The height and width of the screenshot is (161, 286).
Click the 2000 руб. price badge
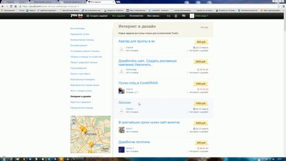[x=201, y=62]
